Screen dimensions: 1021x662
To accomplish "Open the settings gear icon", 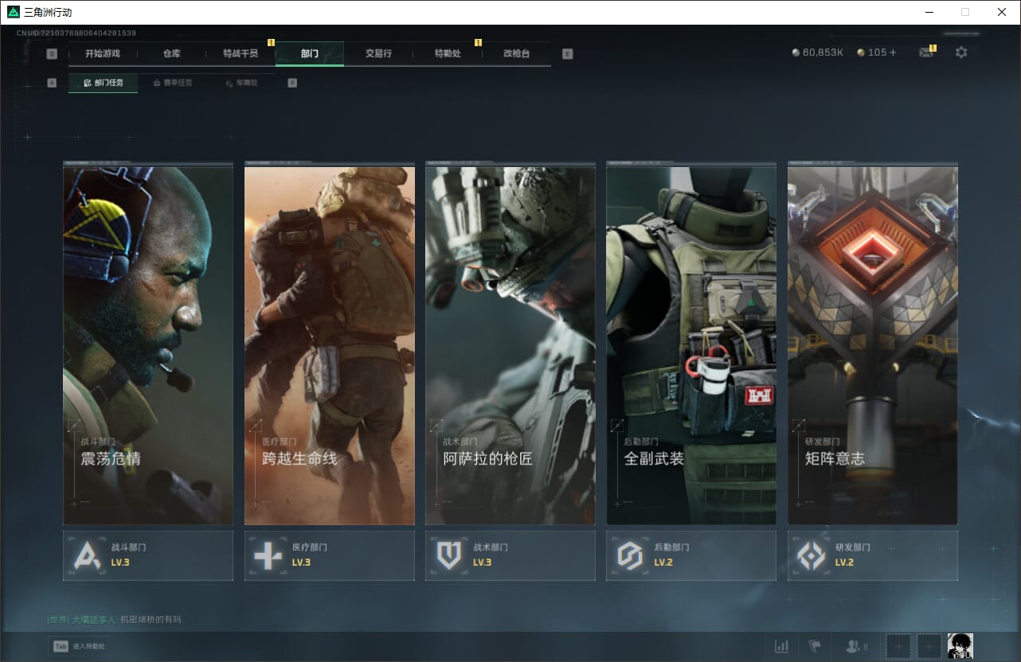I will (x=961, y=53).
